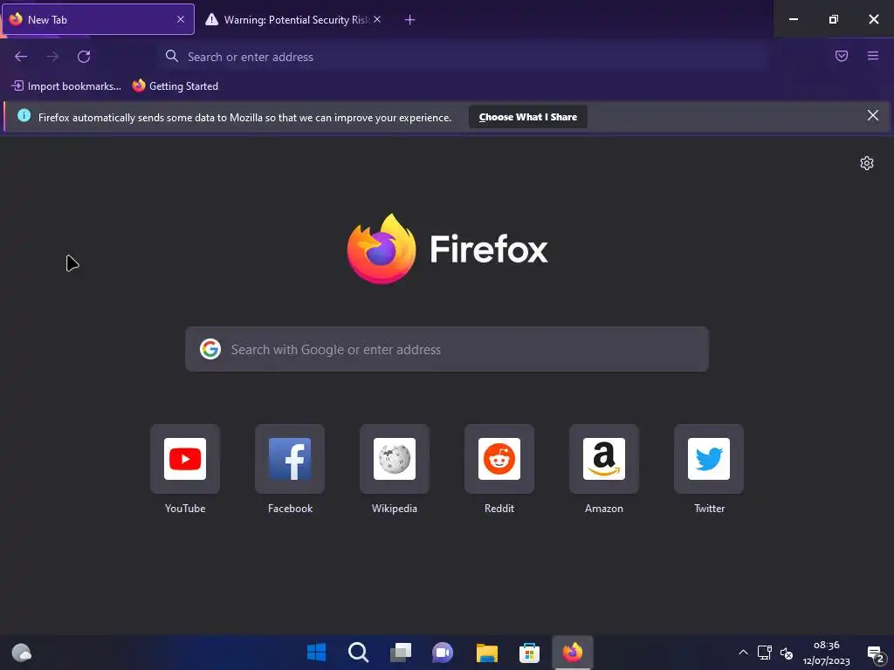The image size is (894, 670).
Task: Open the Reddit shortcut tile
Action: pos(499,459)
